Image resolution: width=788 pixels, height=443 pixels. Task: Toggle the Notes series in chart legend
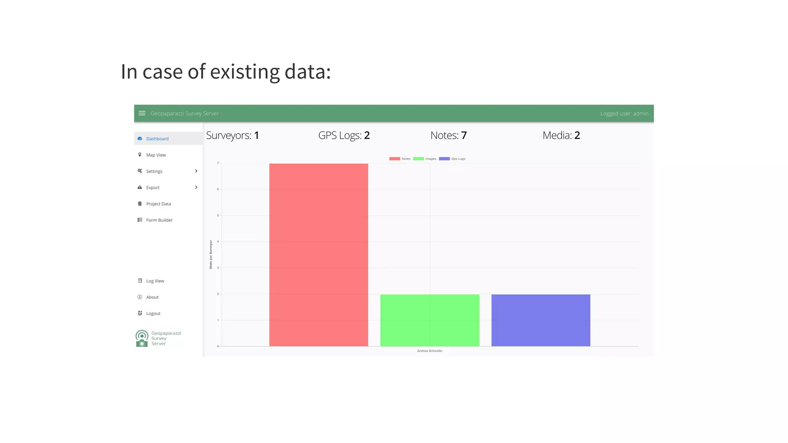[x=400, y=159]
